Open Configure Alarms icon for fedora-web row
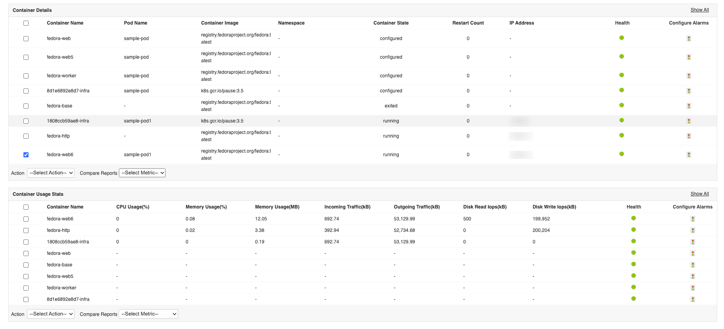Viewport: 724px width, 329px height. coord(689,38)
